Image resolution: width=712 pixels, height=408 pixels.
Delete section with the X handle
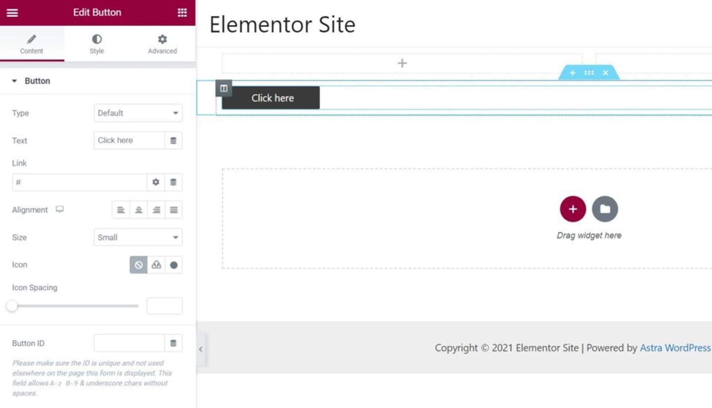(605, 73)
